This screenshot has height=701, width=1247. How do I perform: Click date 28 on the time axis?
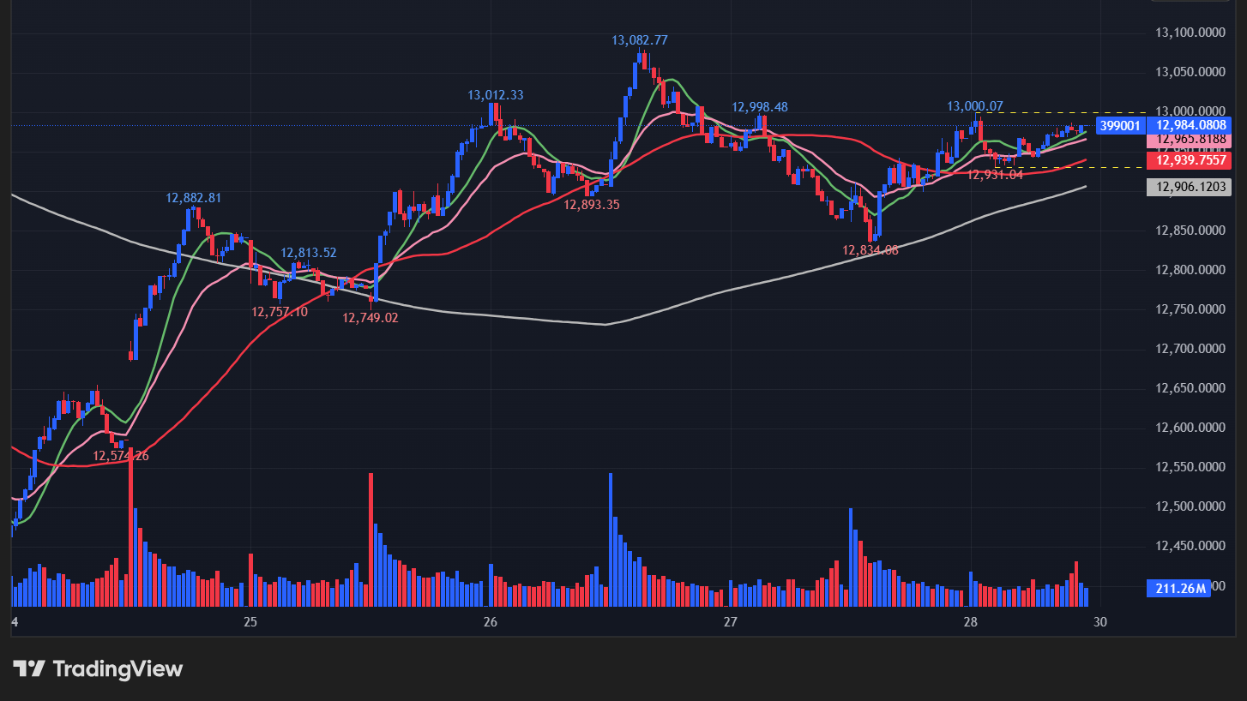[x=971, y=621]
